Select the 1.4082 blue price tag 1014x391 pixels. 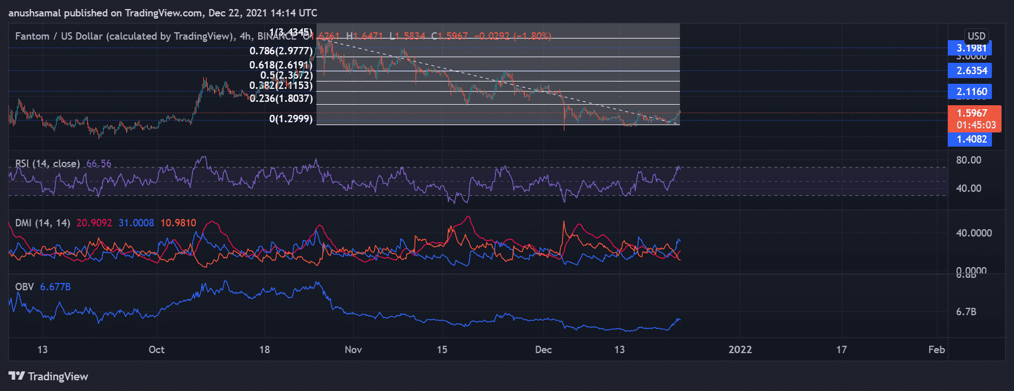coord(970,139)
